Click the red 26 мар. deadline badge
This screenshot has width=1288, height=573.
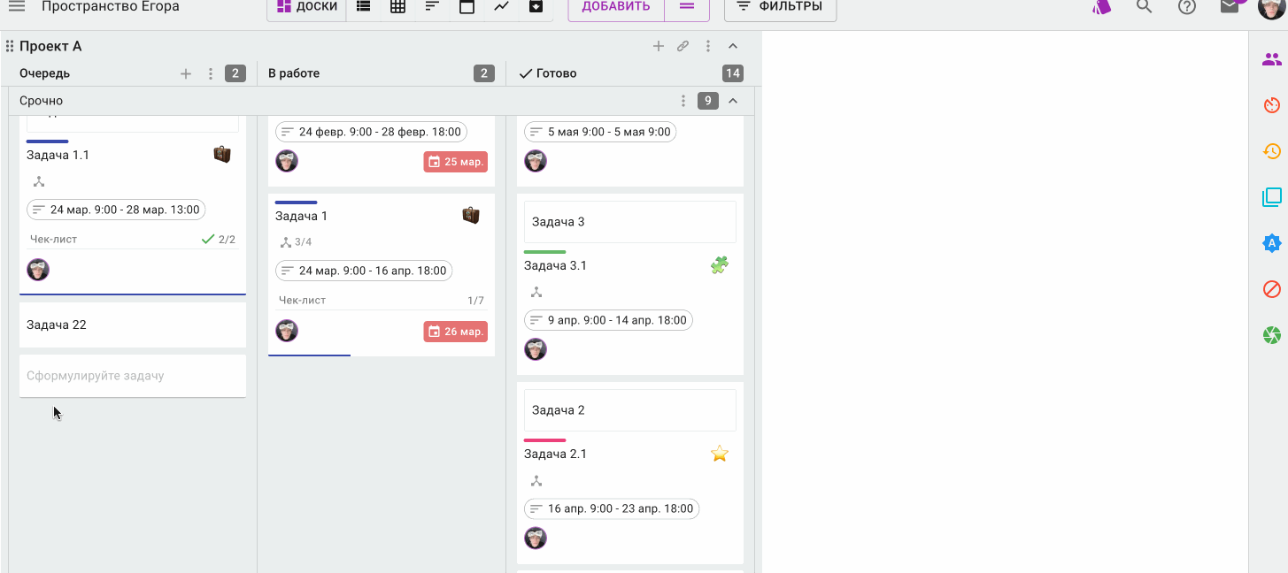[456, 332]
